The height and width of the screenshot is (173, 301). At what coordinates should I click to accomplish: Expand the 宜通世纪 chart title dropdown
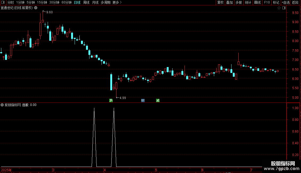[36, 8]
